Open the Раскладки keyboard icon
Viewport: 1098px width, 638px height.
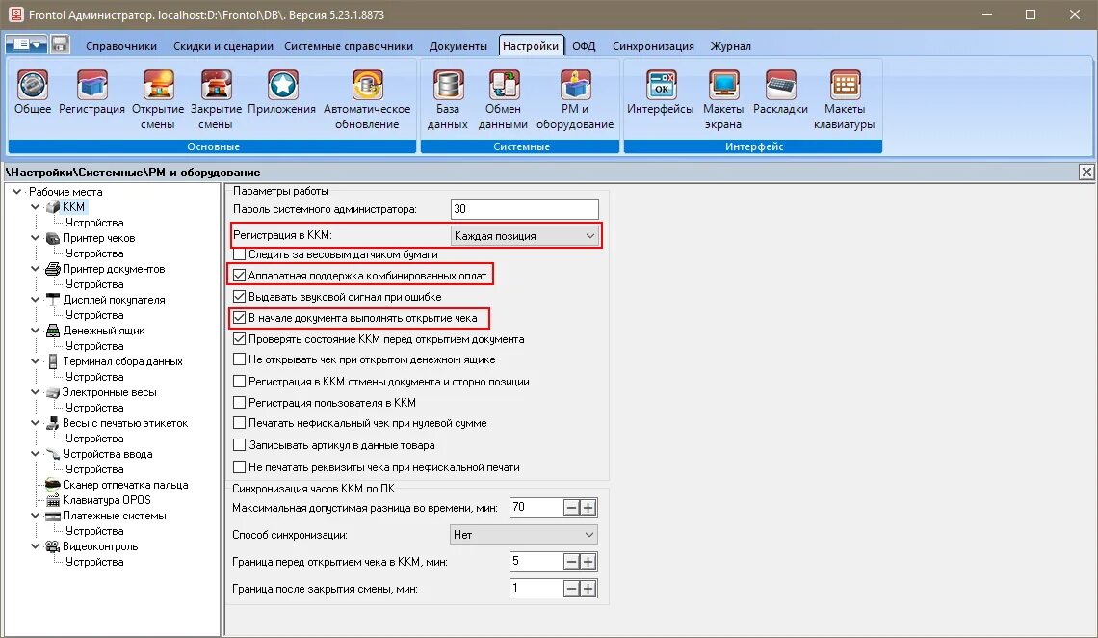[781, 93]
